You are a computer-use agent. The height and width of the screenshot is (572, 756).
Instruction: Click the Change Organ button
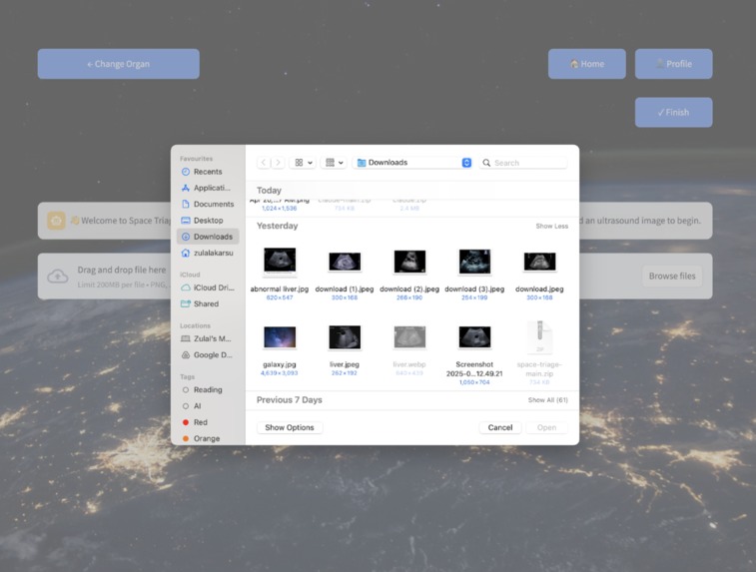119,64
